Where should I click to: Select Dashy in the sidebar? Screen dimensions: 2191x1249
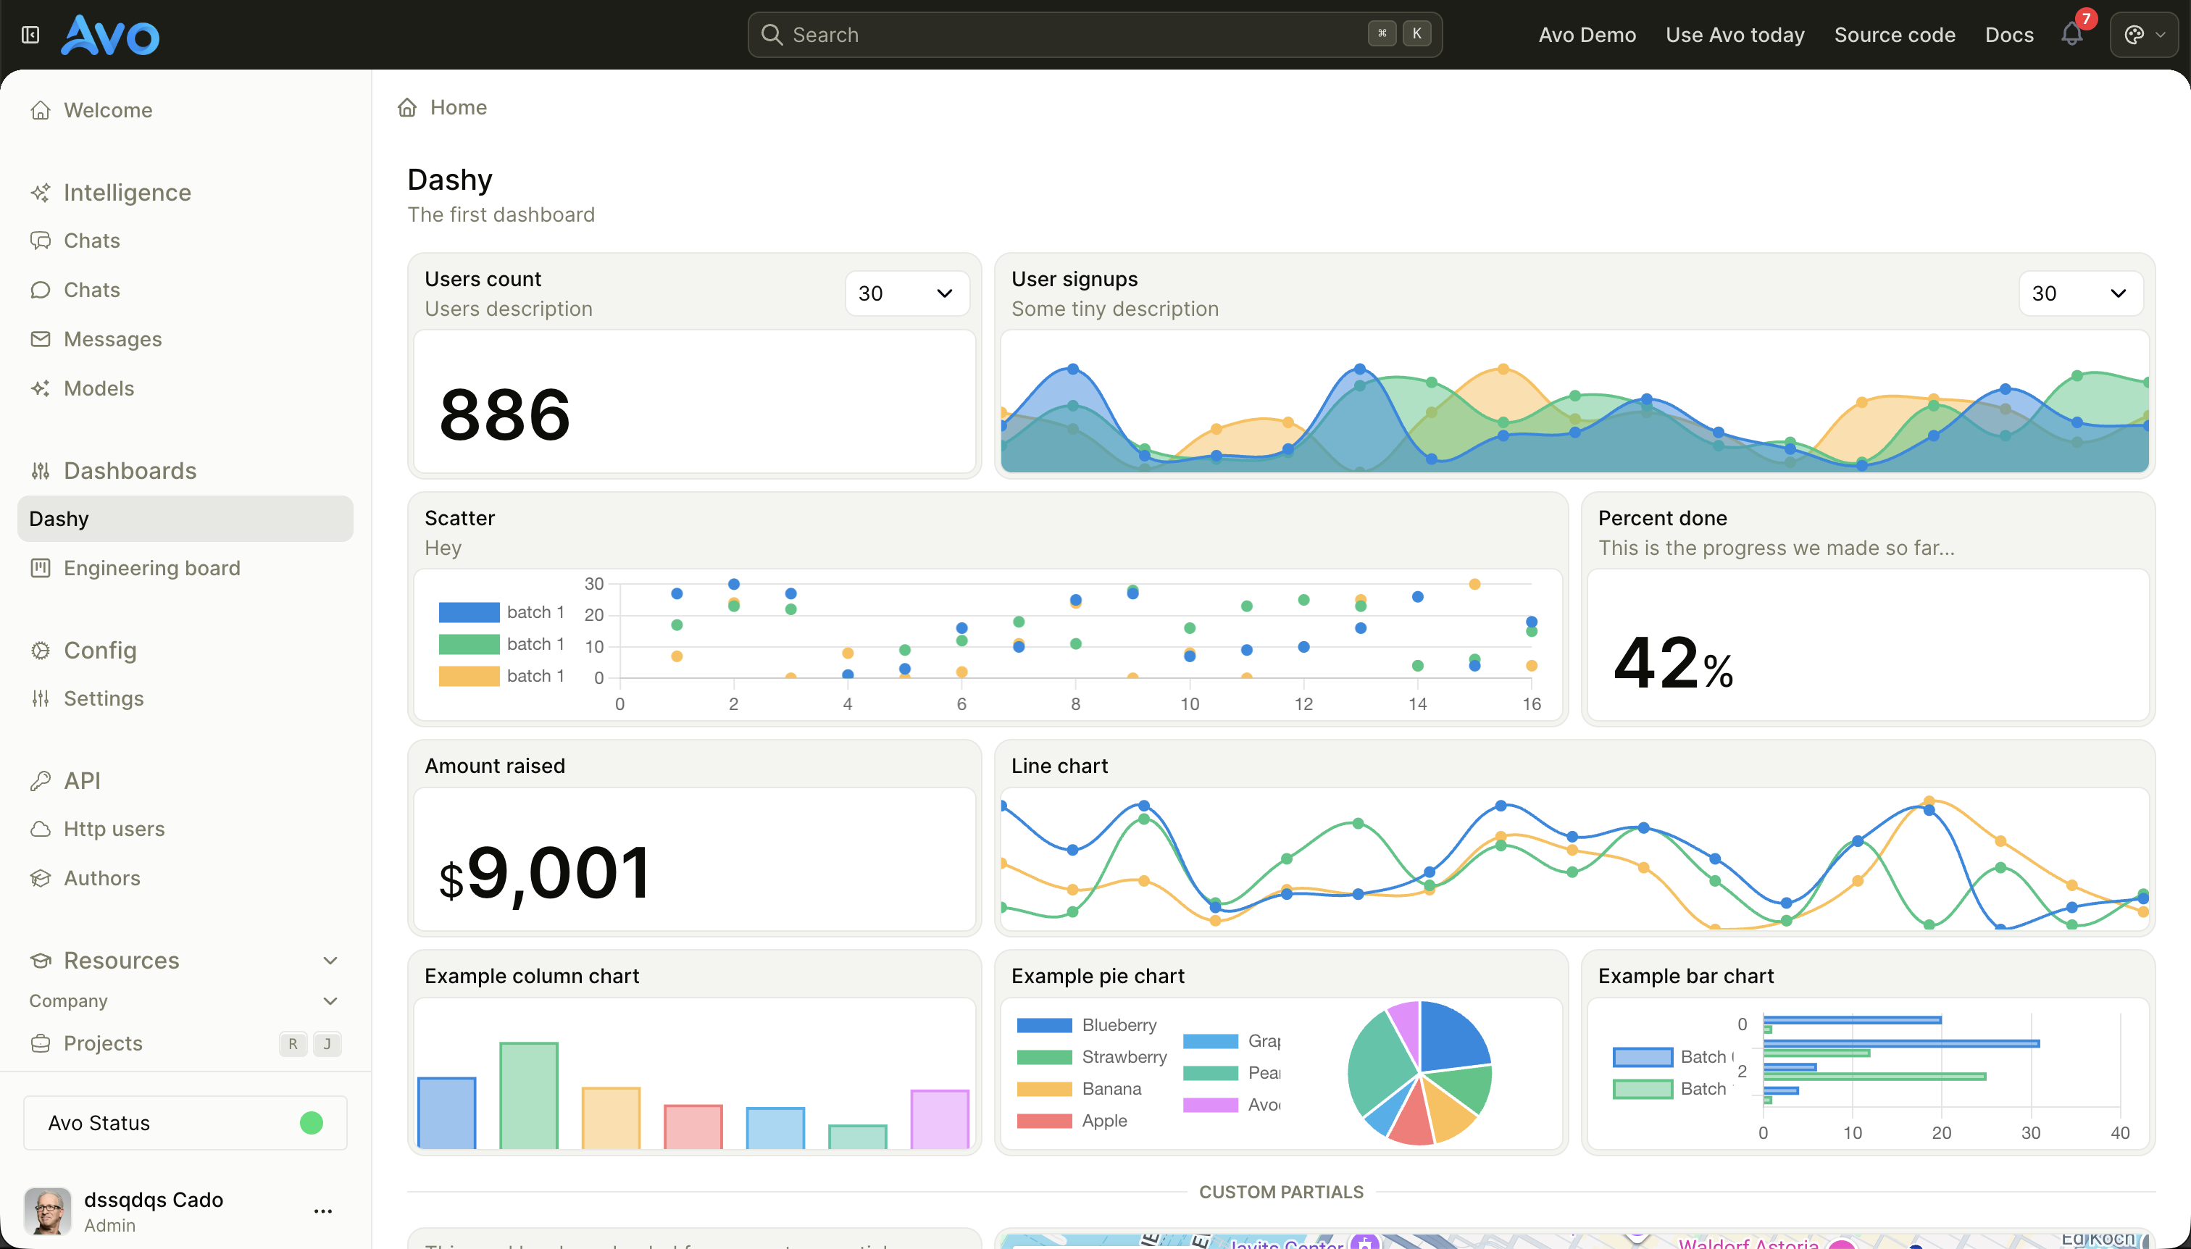click(x=185, y=519)
